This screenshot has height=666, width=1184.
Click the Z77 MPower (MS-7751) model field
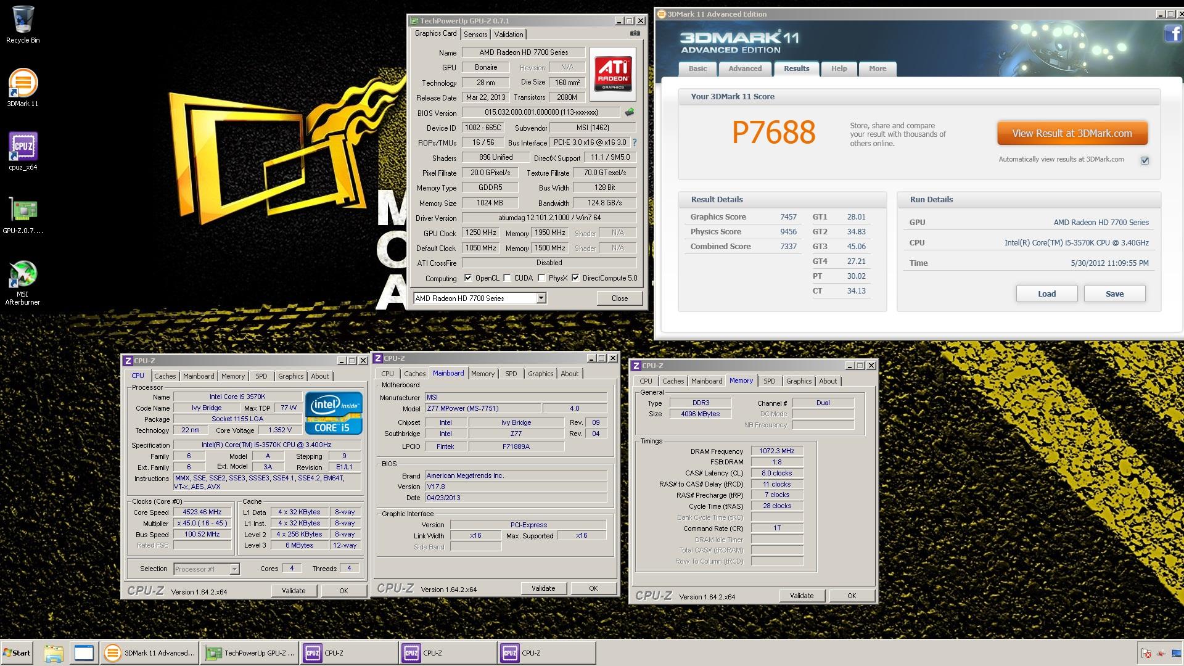click(x=483, y=409)
